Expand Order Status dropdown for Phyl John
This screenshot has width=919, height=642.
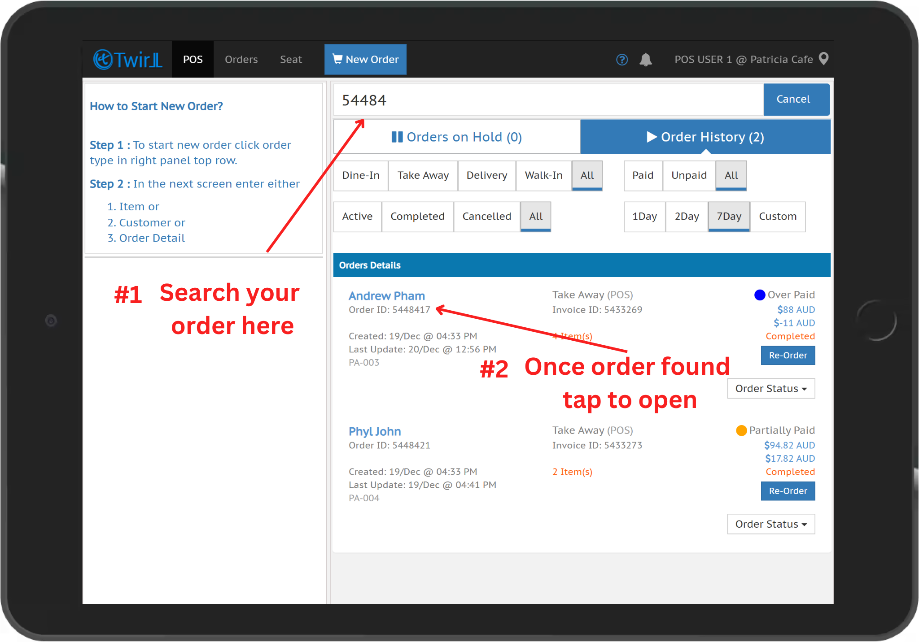pyautogui.click(x=770, y=524)
